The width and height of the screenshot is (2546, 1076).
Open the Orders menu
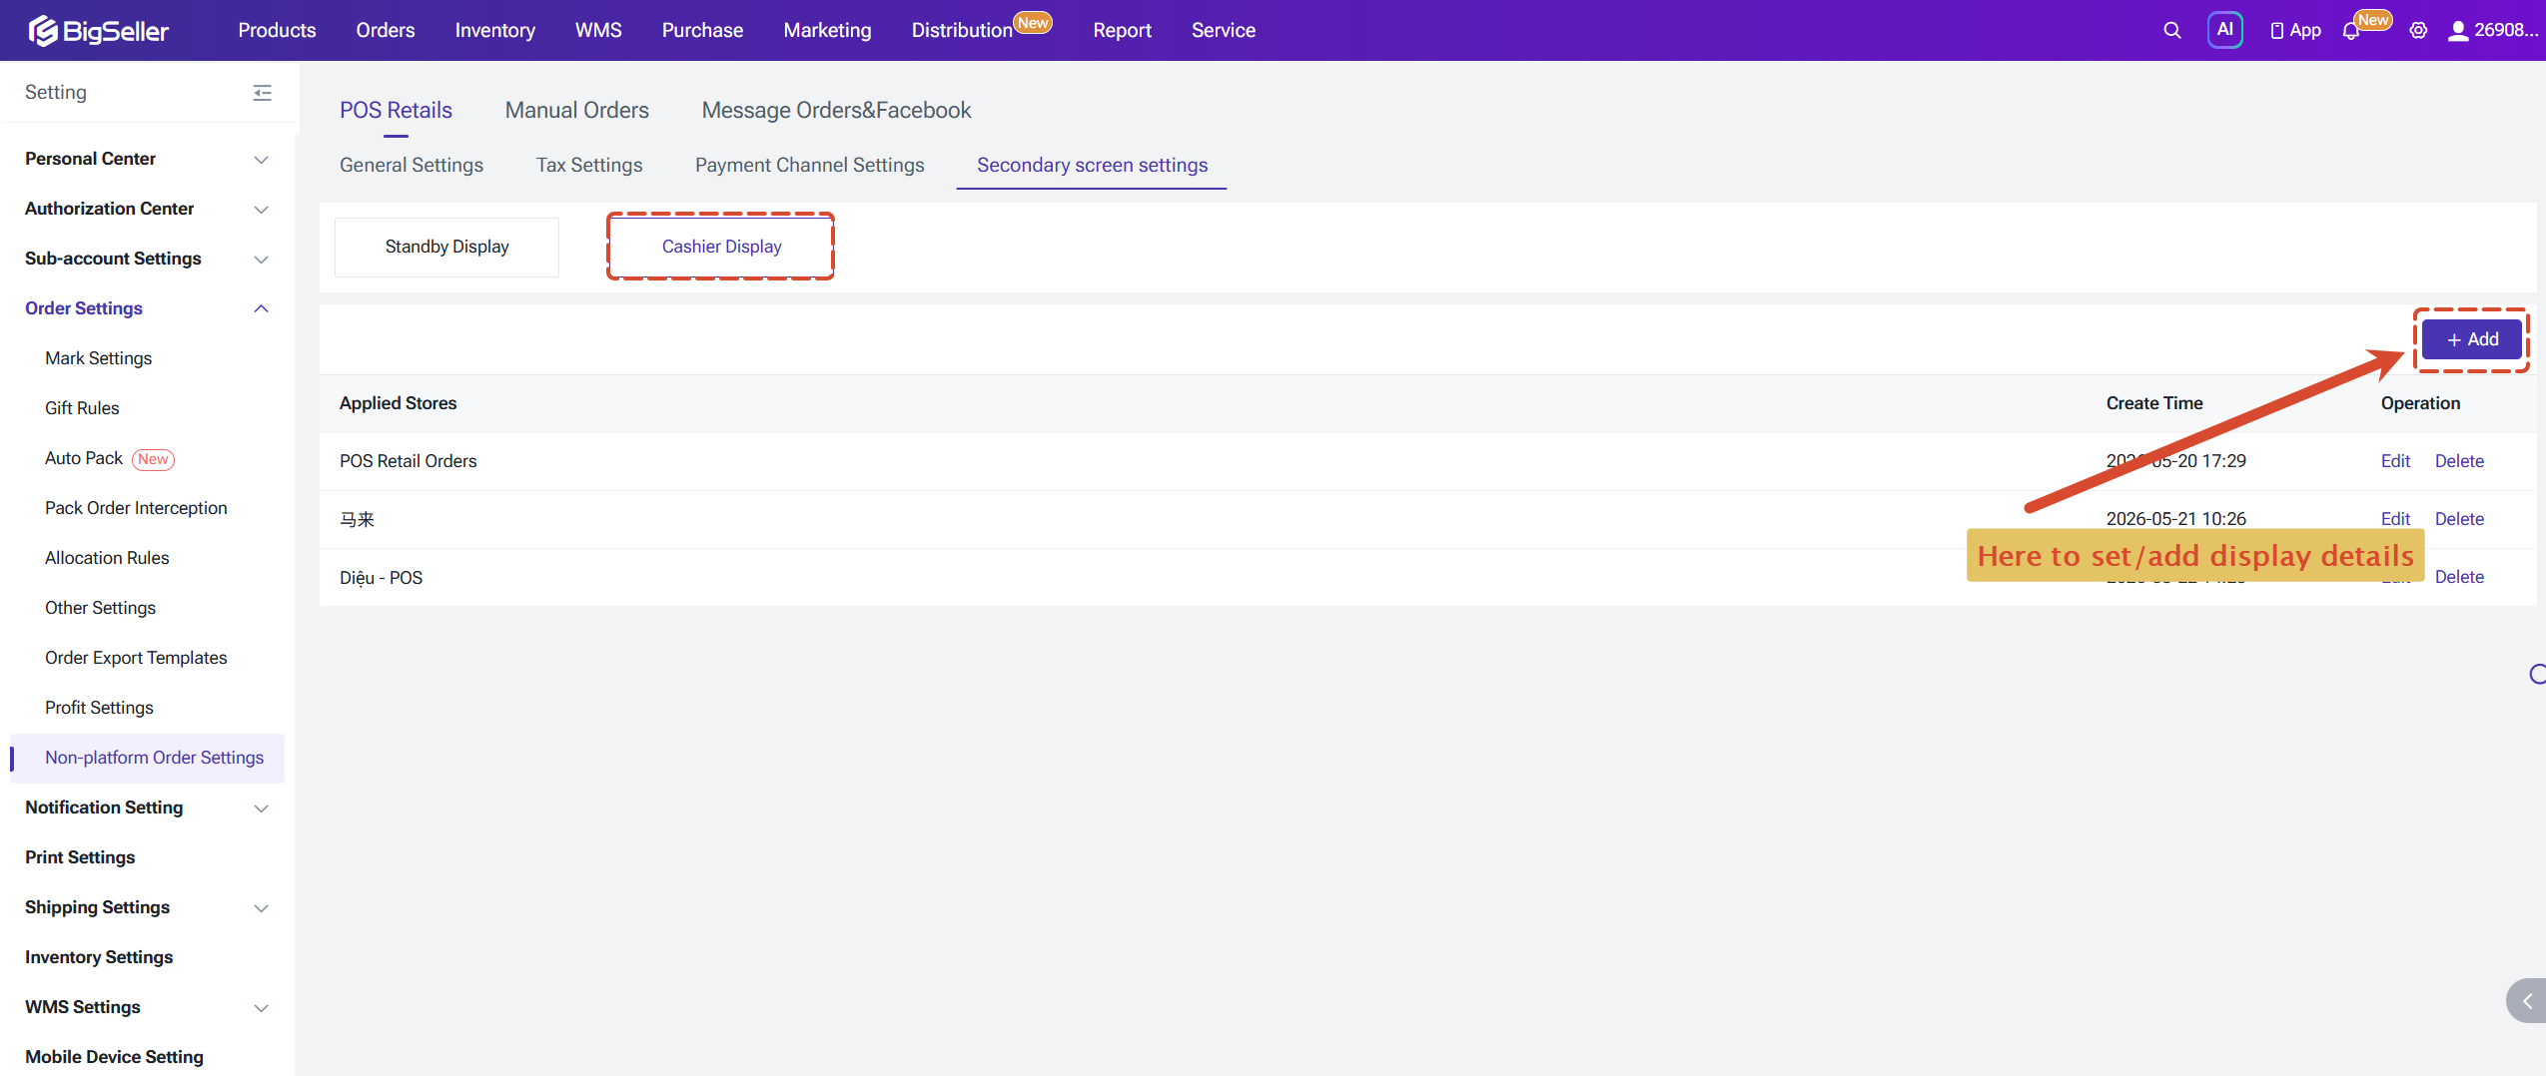386,30
